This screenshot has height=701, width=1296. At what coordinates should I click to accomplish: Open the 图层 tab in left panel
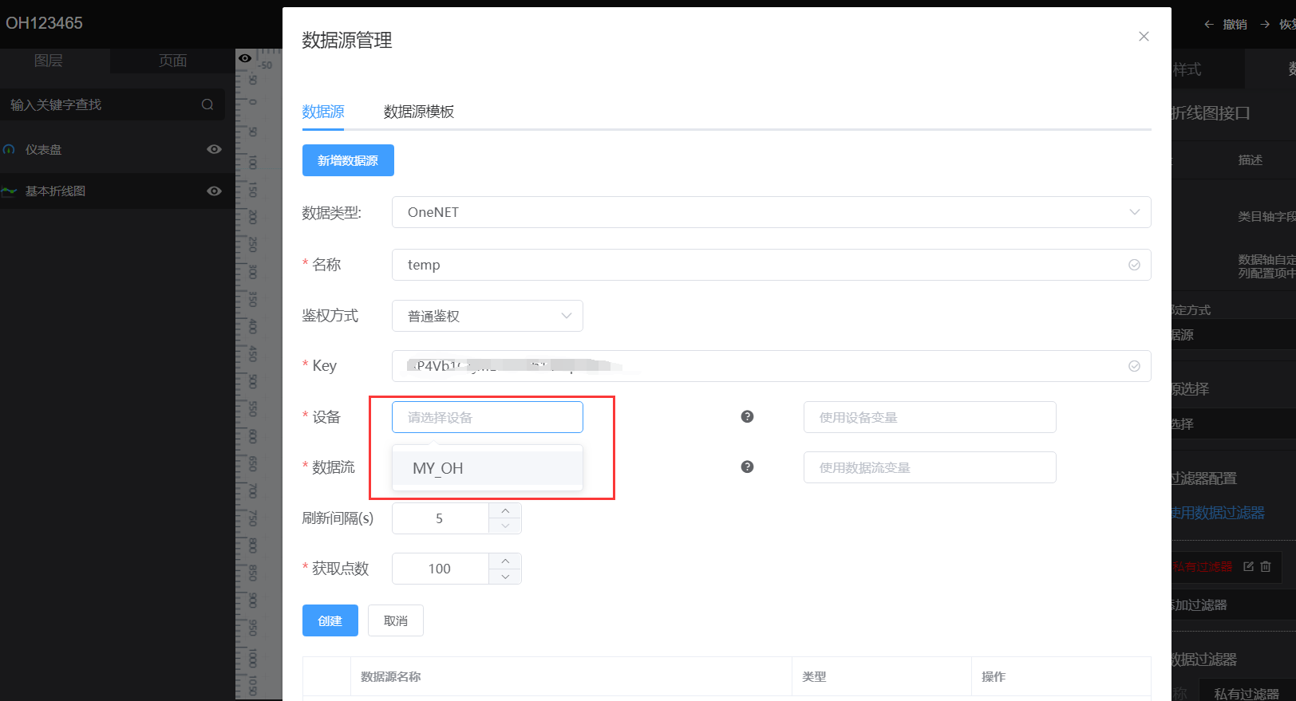(48, 61)
